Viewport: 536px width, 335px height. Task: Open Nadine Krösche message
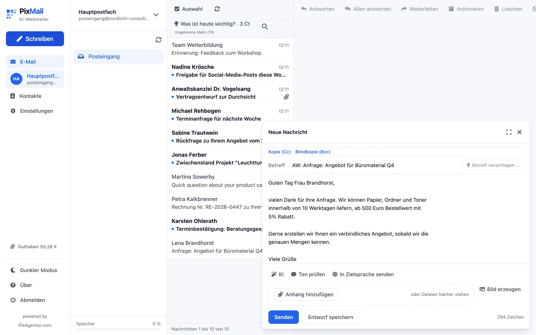[x=230, y=71]
